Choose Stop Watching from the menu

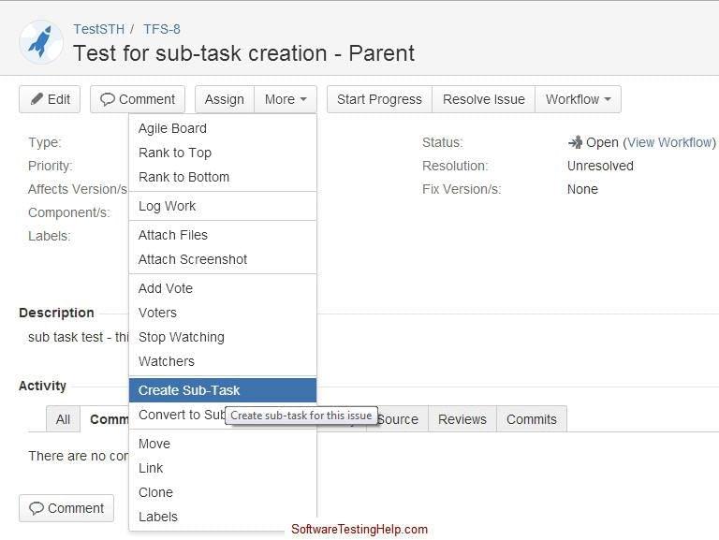(181, 337)
